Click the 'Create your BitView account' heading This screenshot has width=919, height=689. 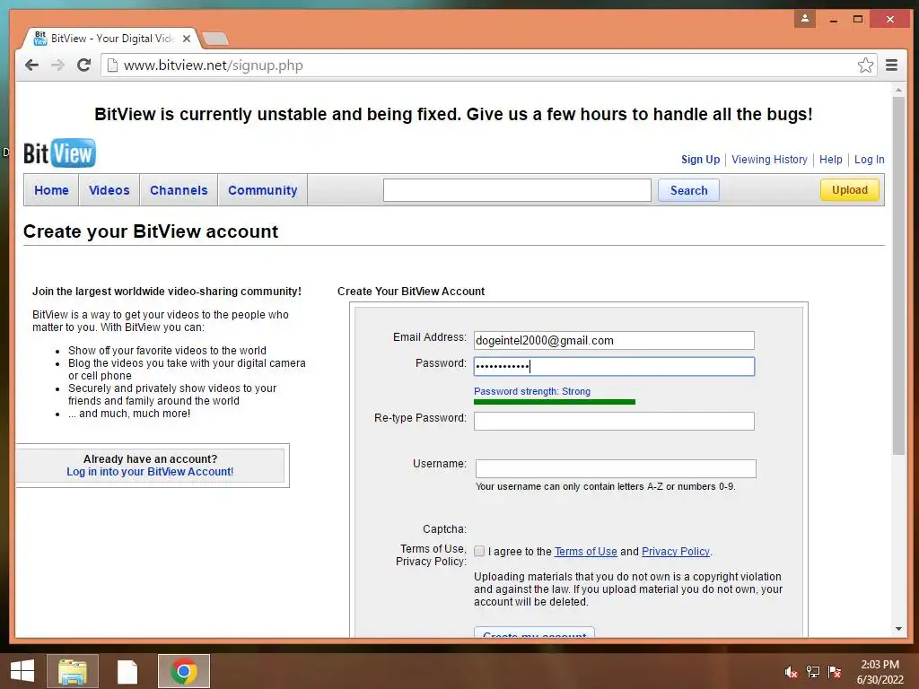coord(151,231)
